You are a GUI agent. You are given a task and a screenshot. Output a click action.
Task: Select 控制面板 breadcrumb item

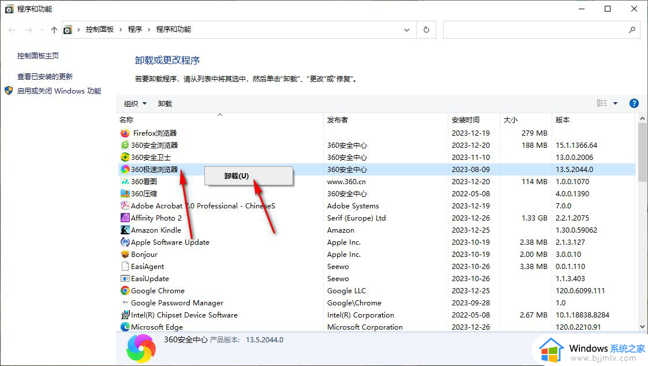(x=100, y=29)
